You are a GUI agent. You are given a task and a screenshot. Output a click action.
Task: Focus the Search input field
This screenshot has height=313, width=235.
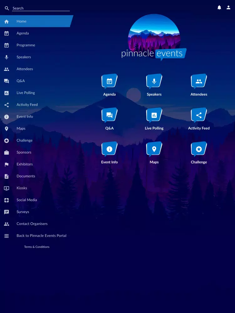click(41, 8)
